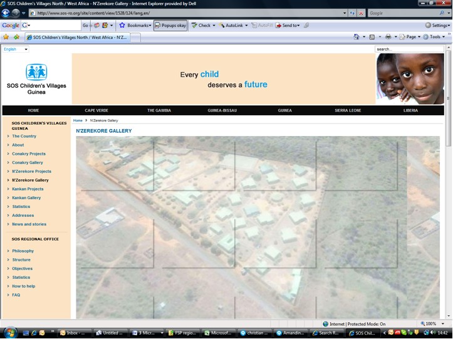This screenshot has width=453, height=339.
Task: Go back with the browser Back arrow
Action: pos(6,13)
